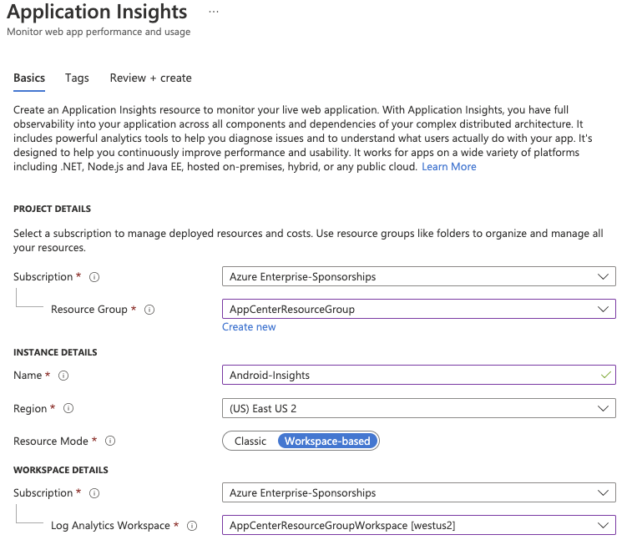Screen dimensions: 632x555
Task: Click info icon next to Workspace Details Subscription
Action: pyautogui.click(x=94, y=493)
